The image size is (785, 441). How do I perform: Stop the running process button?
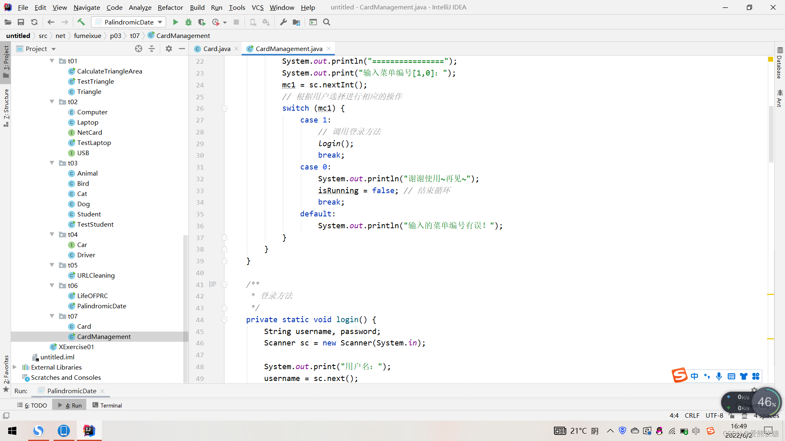[x=236, y=22]
